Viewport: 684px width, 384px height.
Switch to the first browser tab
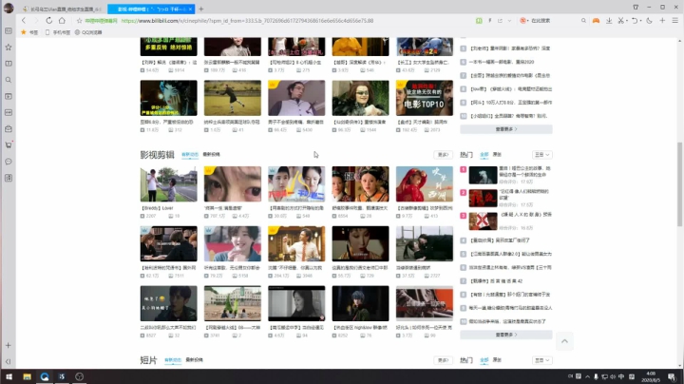point(62,9)
